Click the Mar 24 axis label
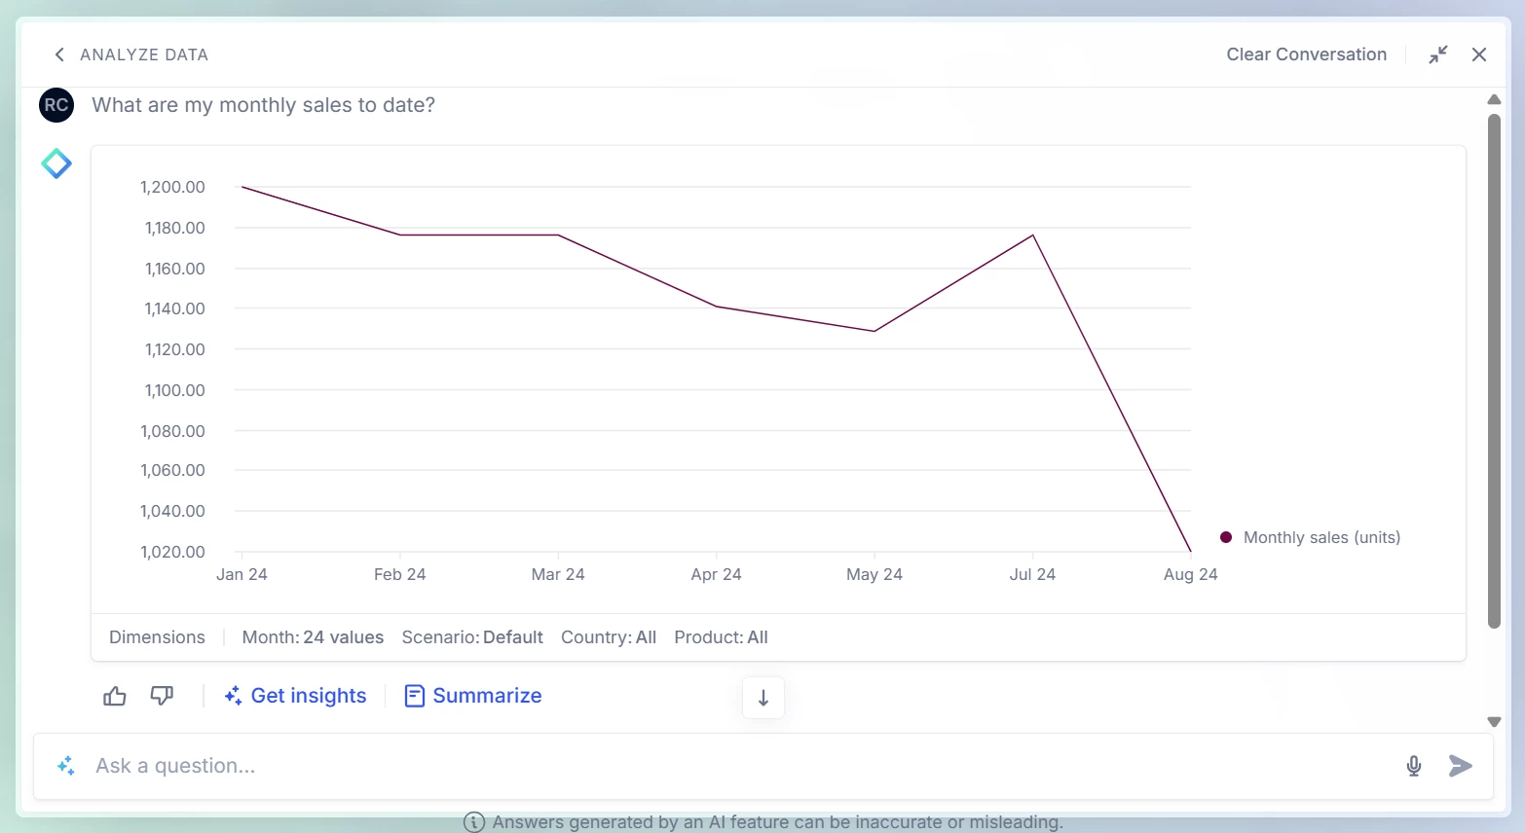 [x=558, y=574]
